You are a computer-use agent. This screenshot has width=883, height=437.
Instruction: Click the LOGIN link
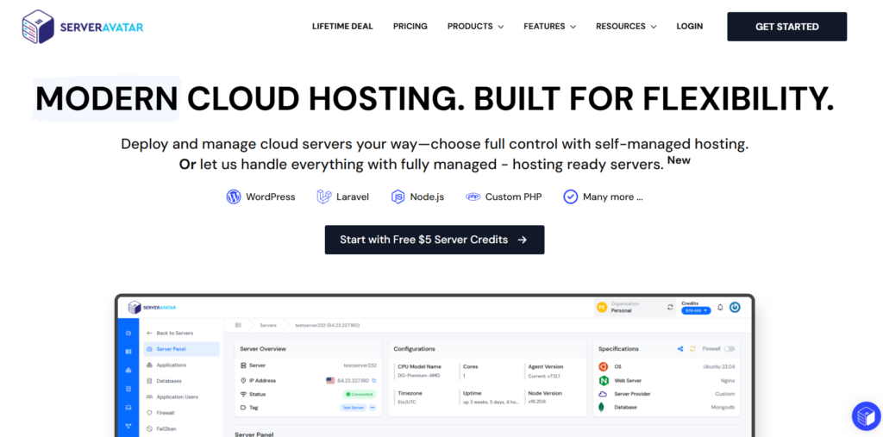(689, 27)
